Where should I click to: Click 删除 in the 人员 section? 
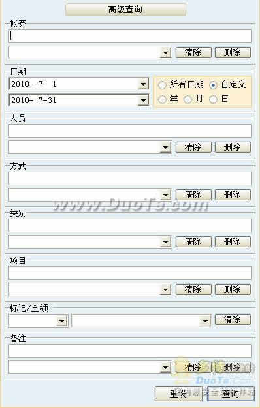tap(233, 148)
